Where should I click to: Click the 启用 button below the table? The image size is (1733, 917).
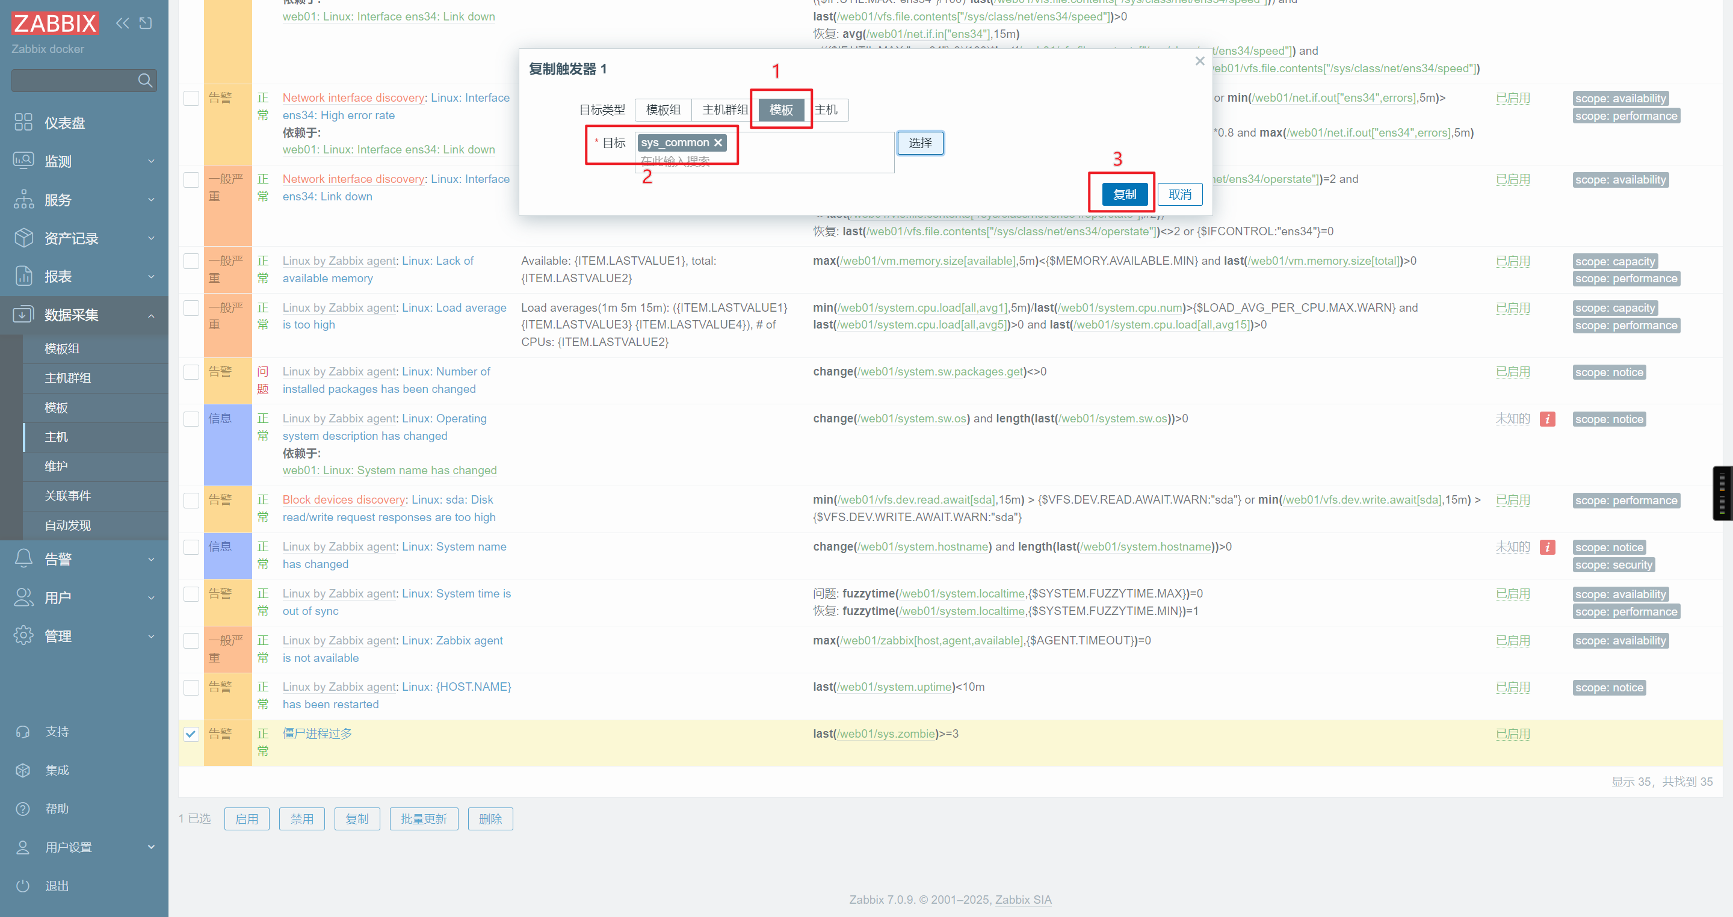click(246, 819)
